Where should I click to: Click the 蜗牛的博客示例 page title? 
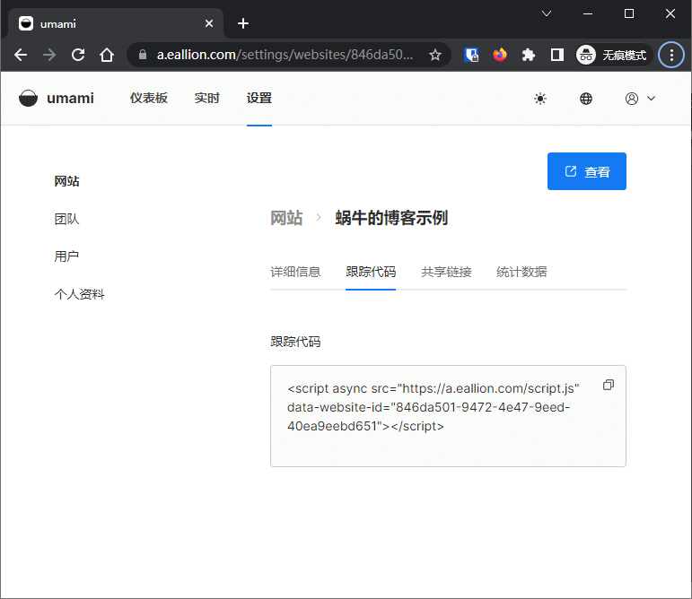tap(391, 218)
